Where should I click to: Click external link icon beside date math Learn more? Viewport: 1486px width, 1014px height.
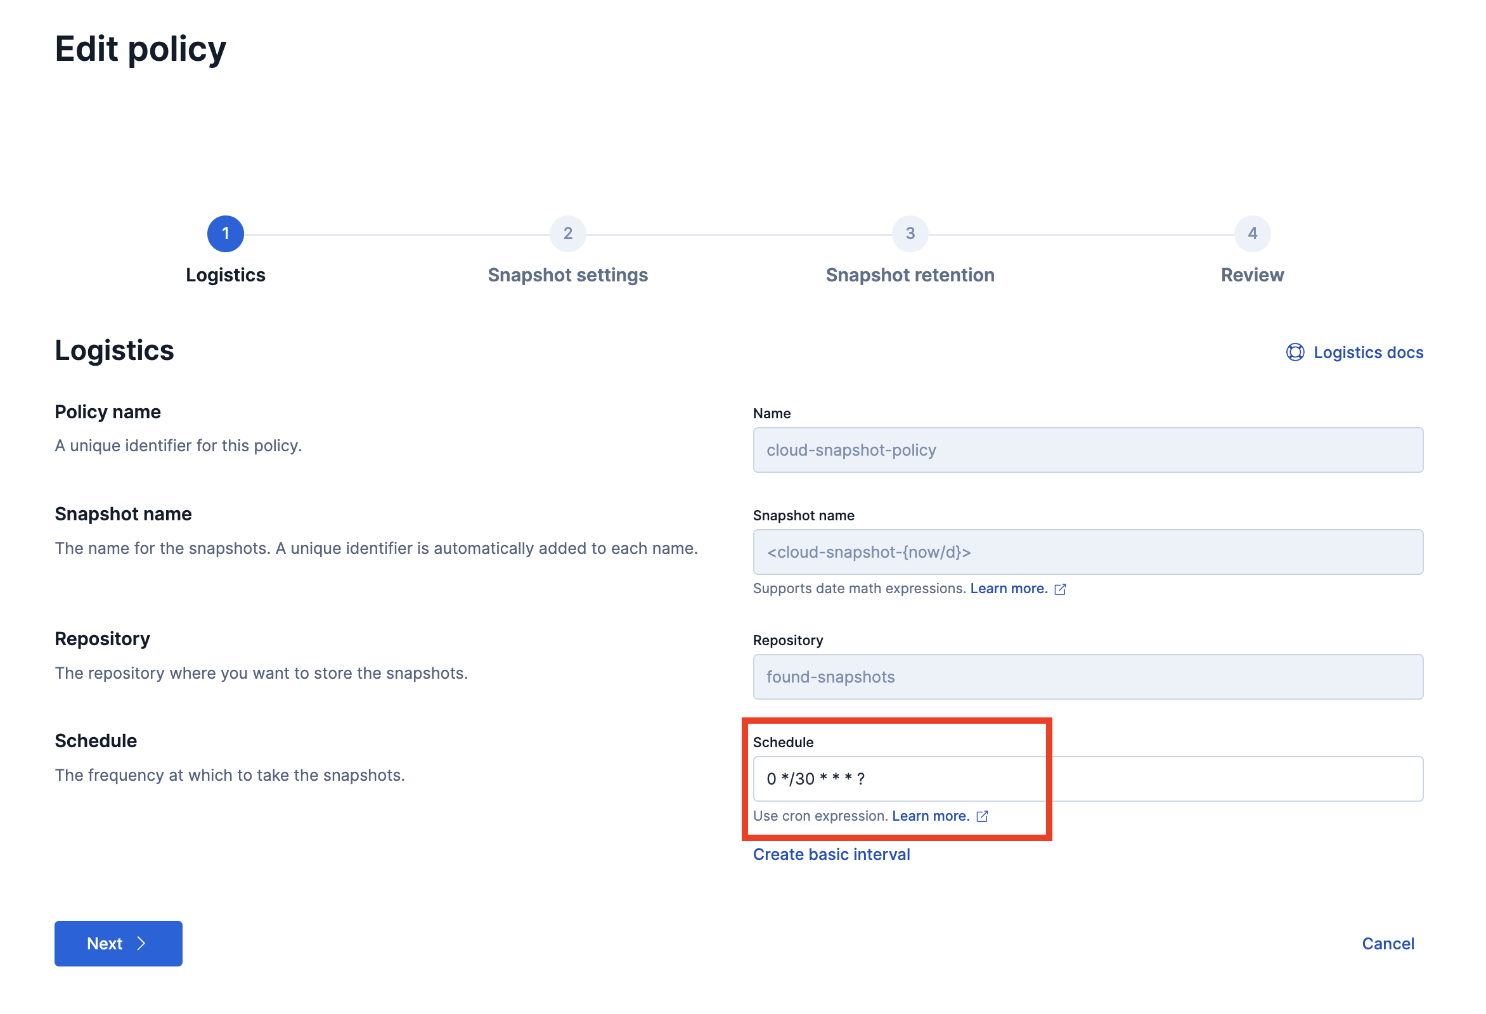click(1060, 589)
